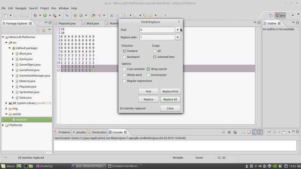
Task: Click the Last Edit Location icon
Action: pyautogui.click(x=145, y=15)
